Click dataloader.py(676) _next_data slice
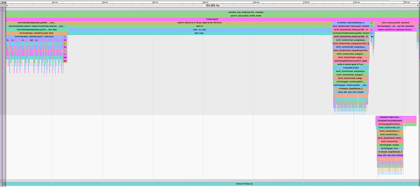The height and width of the screenshot is (187, 420). click(37, 30)
